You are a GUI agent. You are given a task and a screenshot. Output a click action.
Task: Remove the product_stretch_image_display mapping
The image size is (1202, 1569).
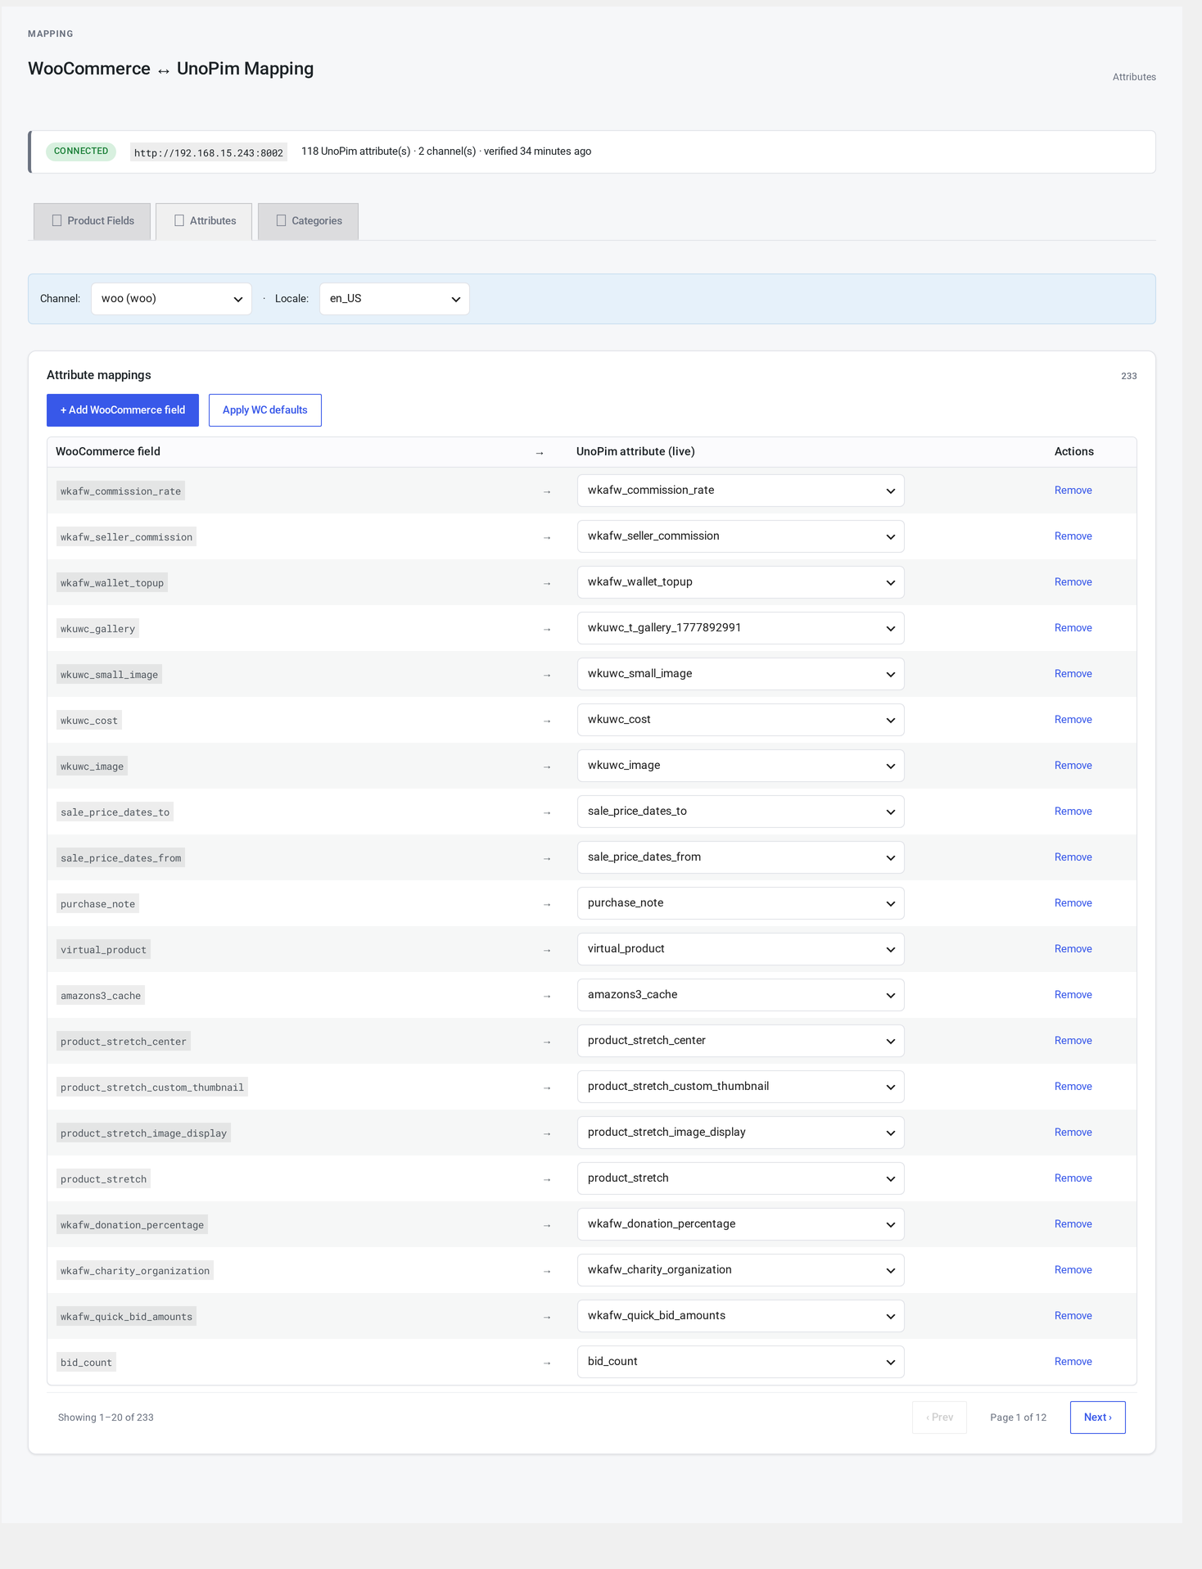pyautogui.click(x=1073, y=1133)
